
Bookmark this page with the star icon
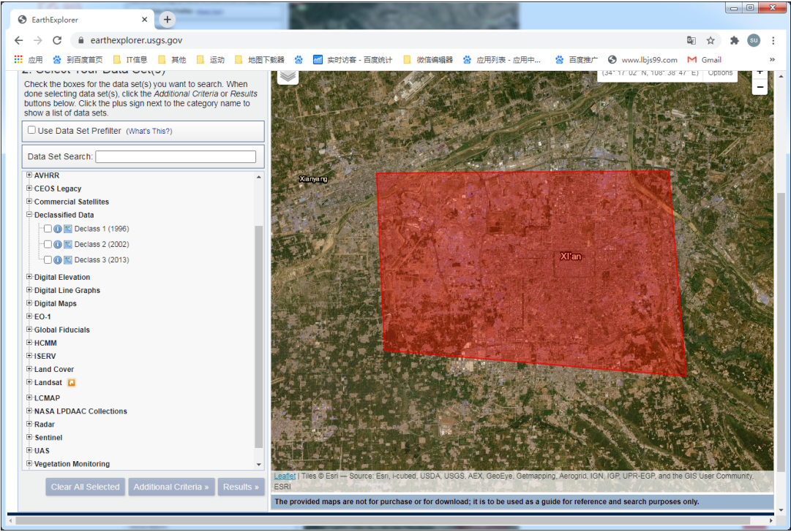(x=711, y=41)
